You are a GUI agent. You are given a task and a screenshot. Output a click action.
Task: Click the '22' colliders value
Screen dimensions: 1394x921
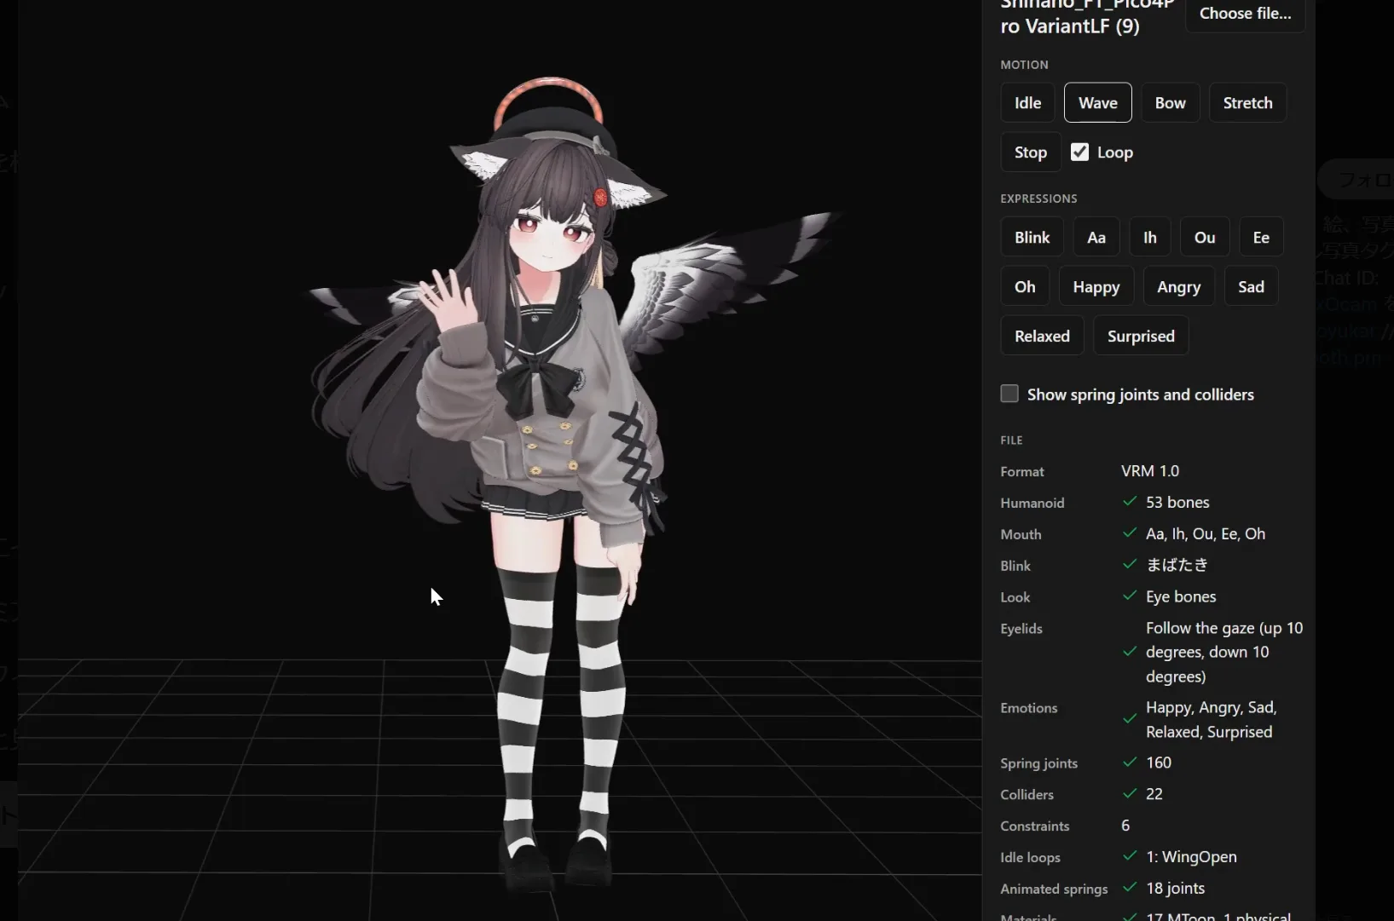(1154, 794)
